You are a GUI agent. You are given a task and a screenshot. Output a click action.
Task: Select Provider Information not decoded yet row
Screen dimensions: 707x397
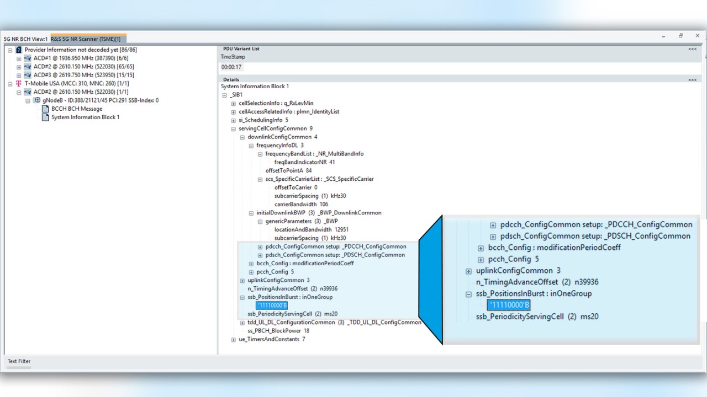81,50
